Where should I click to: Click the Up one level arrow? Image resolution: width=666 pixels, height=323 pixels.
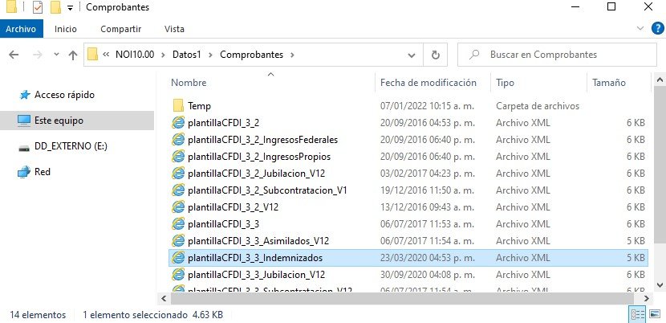pyautogui.click(x=73, y=55)
